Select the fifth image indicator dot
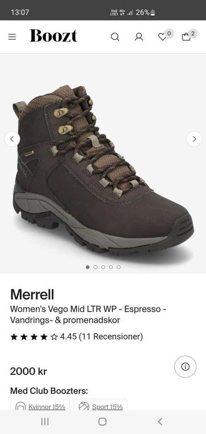The image size is (206, 434). click(x=119, y=267)
